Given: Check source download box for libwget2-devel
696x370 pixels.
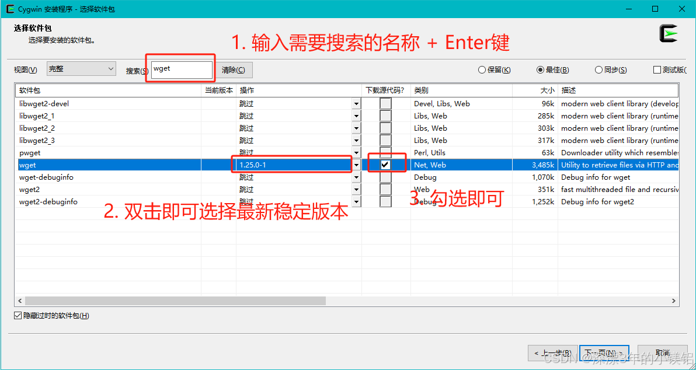Looking at the screenshot, I should pos(385,103).
